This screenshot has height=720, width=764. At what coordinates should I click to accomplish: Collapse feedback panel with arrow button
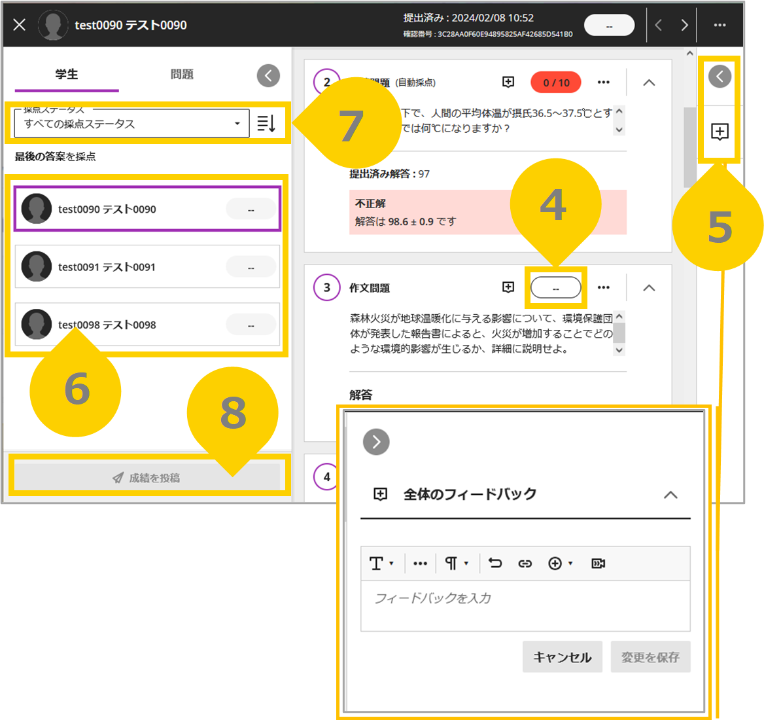376,442
